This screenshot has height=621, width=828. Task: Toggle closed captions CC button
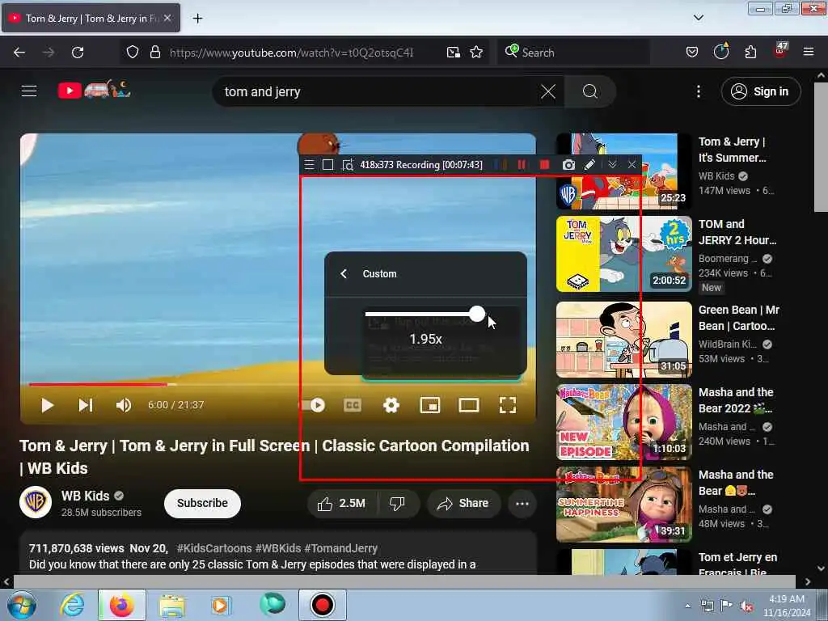353,405
